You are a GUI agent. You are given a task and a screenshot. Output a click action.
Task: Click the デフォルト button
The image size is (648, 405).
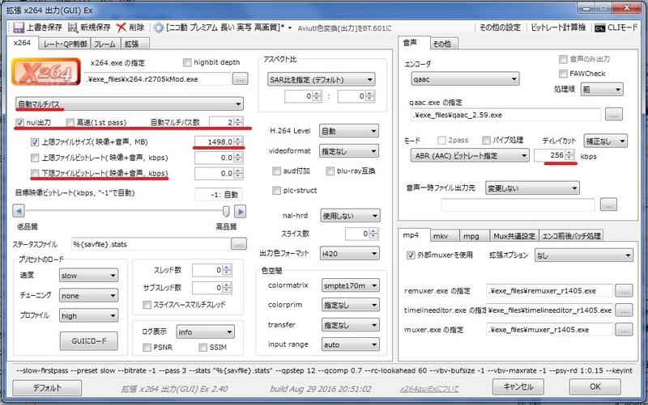point(47,388)
